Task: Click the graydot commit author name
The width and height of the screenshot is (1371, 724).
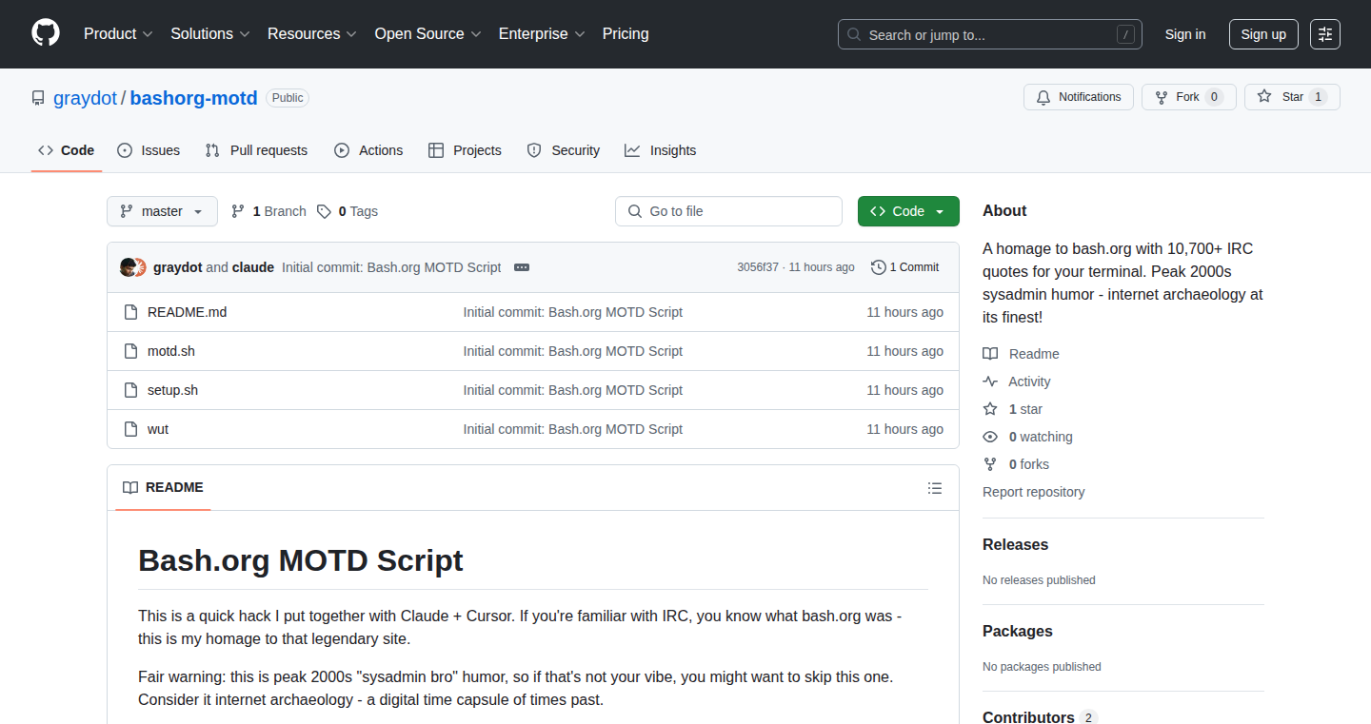Action: coord(178,267)
